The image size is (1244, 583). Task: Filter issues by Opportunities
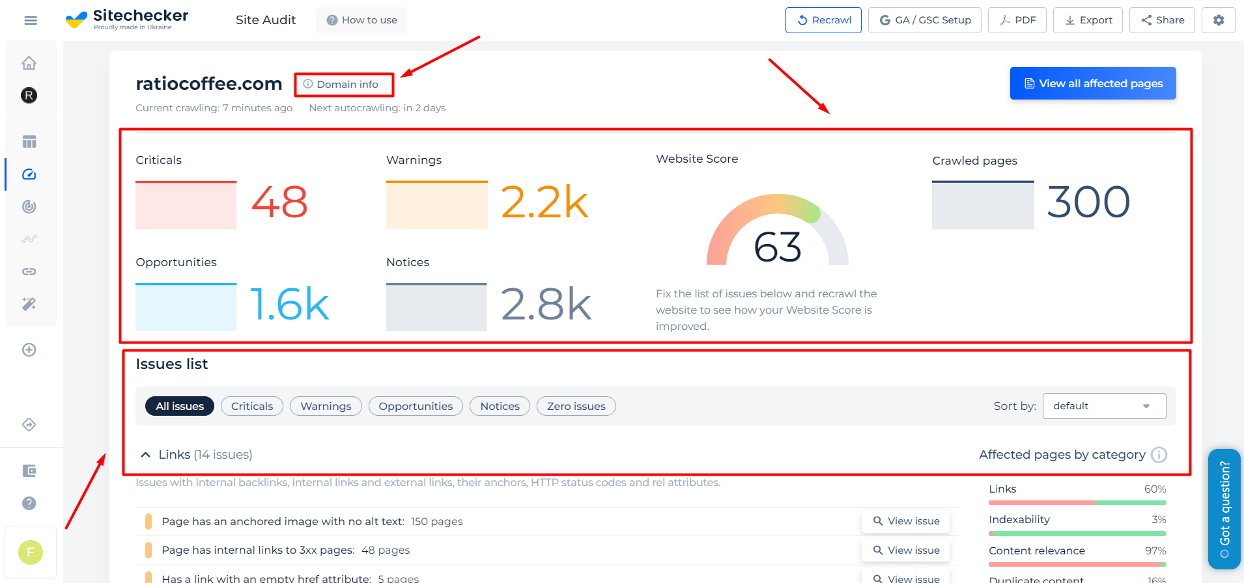[416, 406]
